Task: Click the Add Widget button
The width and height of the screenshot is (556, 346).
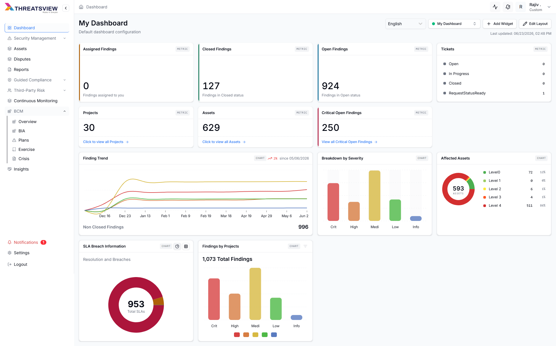Action: tap(500, 24)
